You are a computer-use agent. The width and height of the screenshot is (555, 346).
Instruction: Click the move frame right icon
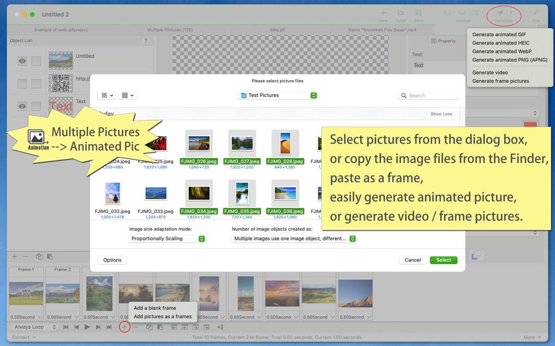[196, 327]
